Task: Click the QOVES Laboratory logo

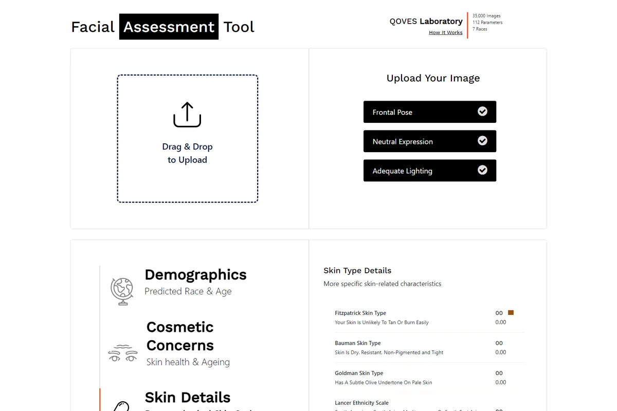Action: [426, 21]
